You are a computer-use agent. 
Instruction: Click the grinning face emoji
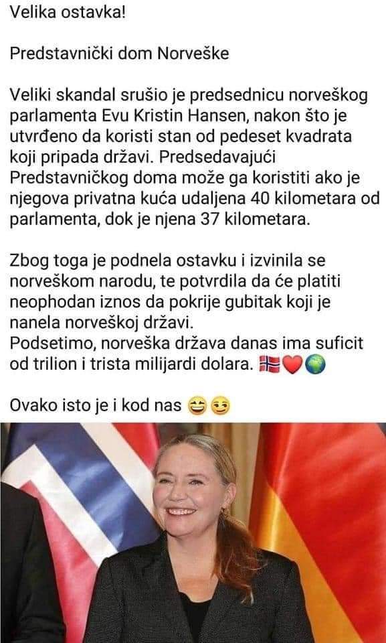click(197, 407)
